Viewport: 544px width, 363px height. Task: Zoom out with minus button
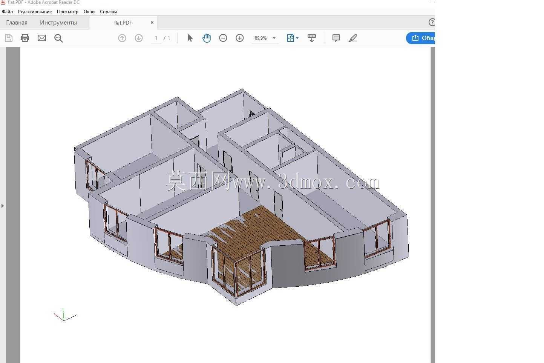223,38
